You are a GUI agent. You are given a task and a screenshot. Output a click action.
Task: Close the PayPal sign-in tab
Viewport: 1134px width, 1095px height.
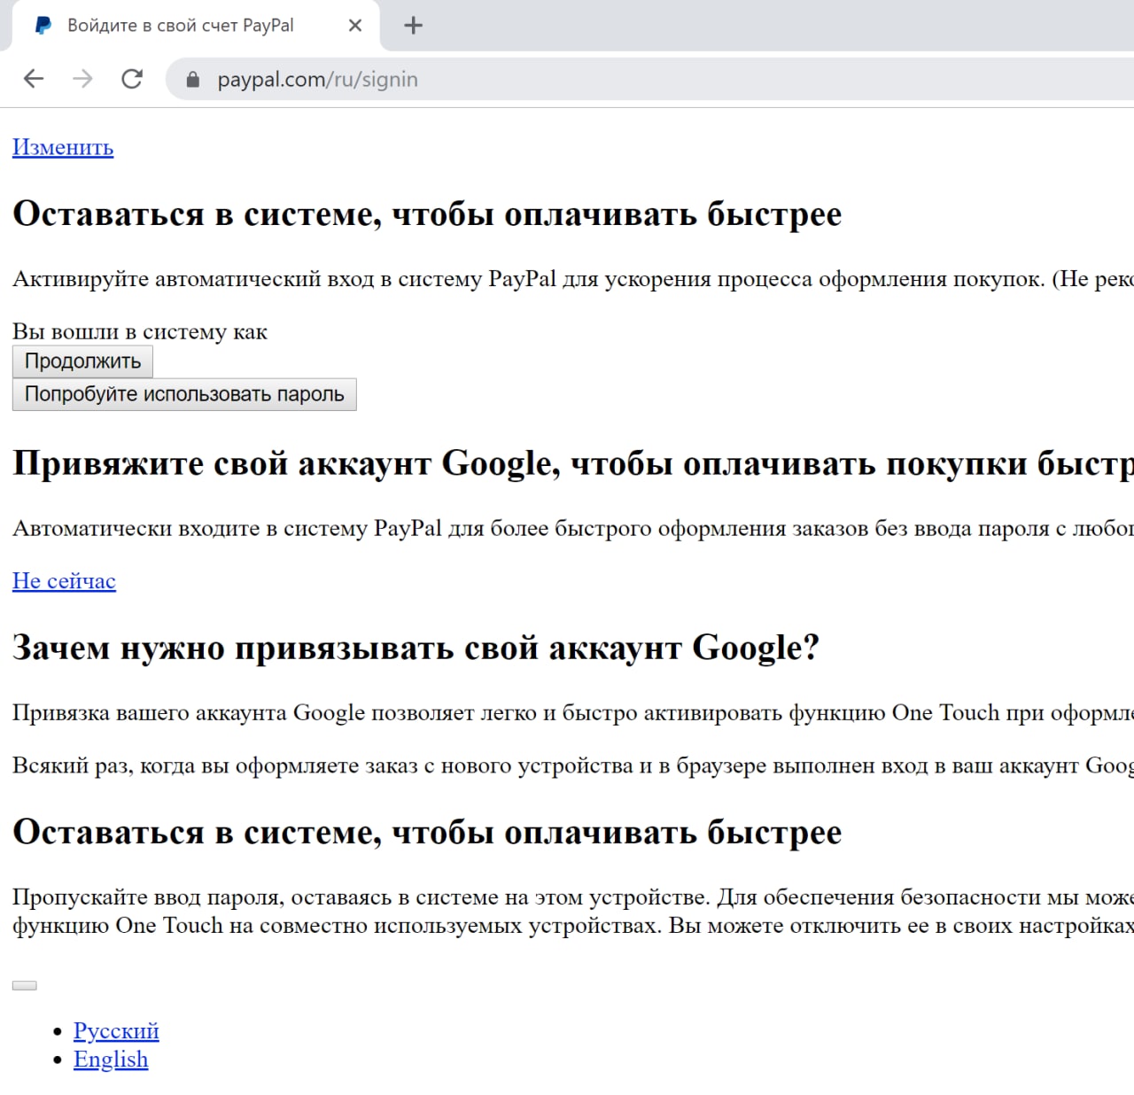coord(355,26)
